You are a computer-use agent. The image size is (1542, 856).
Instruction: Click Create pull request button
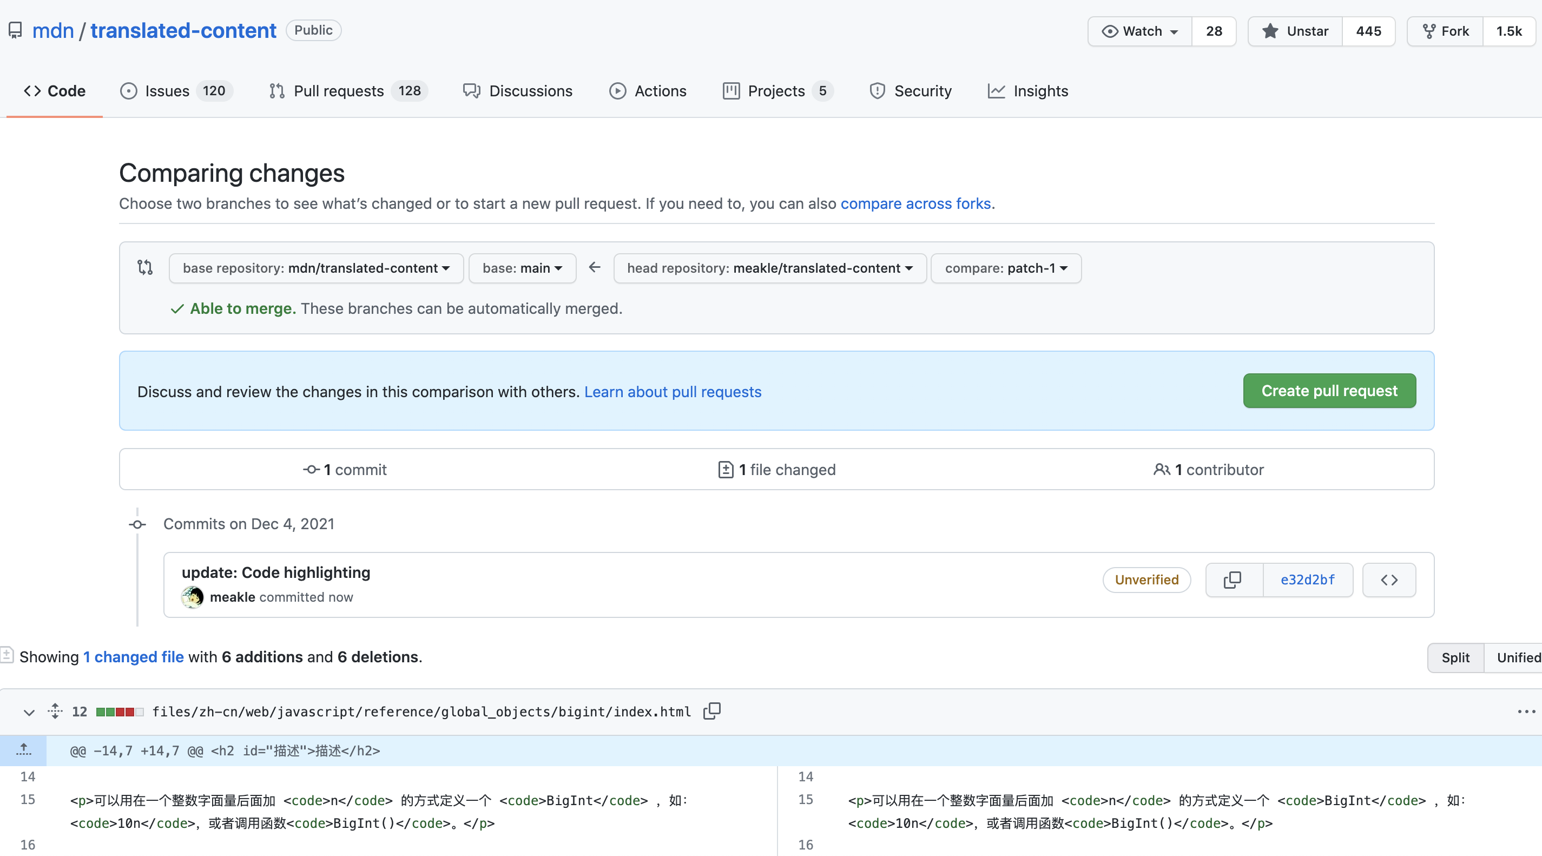[1329, 391]
